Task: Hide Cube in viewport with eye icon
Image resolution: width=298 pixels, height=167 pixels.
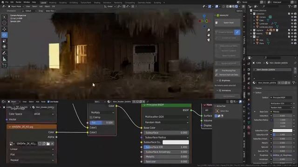Action: [292, 20]
